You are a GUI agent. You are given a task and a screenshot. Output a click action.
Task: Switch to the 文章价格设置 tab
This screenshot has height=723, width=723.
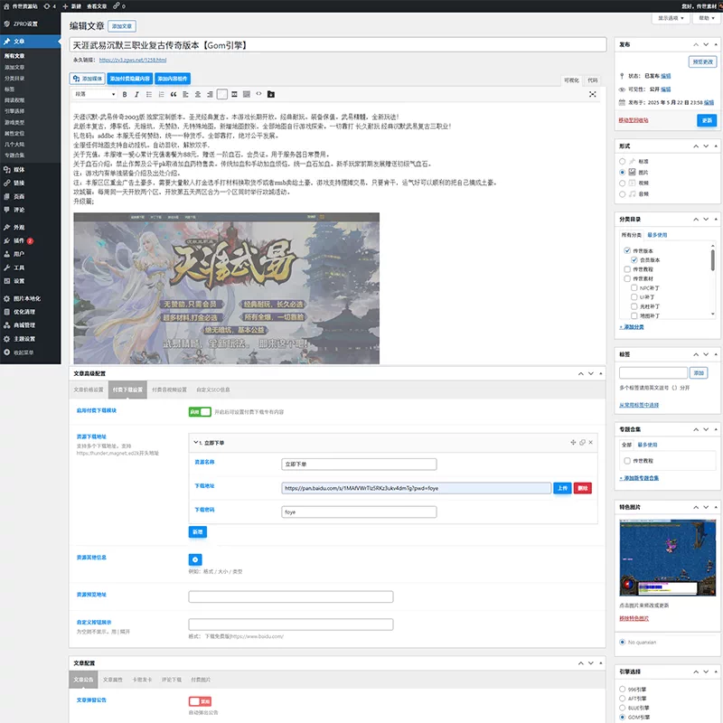click(89, 390)
